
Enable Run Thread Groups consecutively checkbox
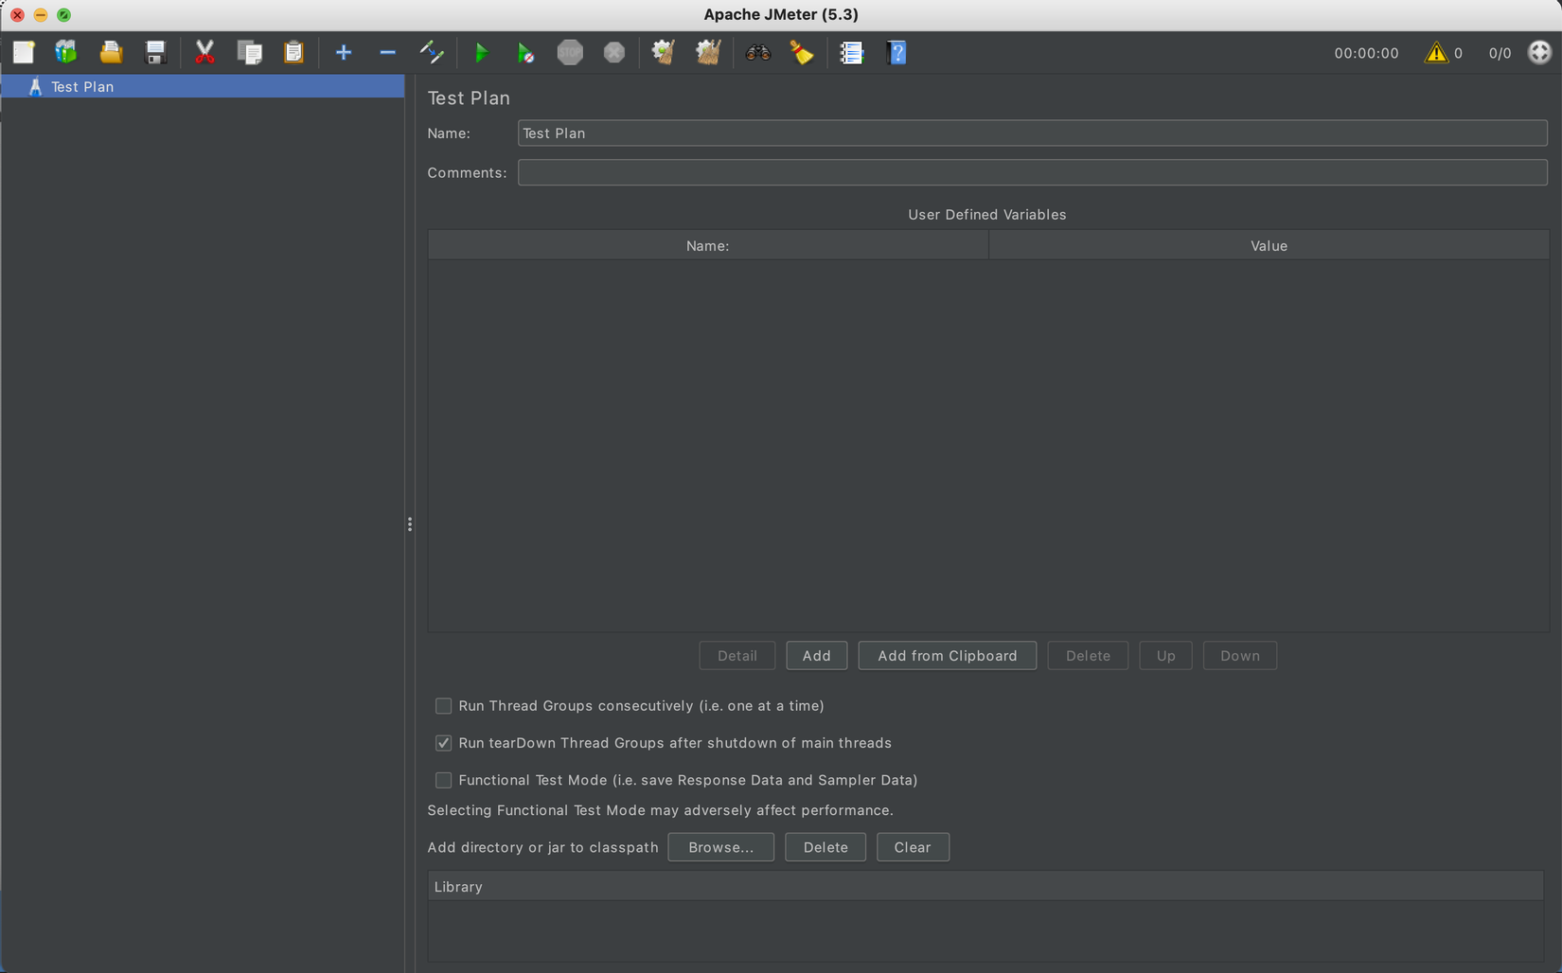tap(443, 706)
